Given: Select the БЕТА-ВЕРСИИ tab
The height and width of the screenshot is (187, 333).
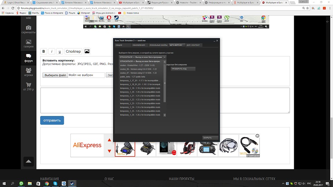Looking at the screenshot, I should 176,45.
